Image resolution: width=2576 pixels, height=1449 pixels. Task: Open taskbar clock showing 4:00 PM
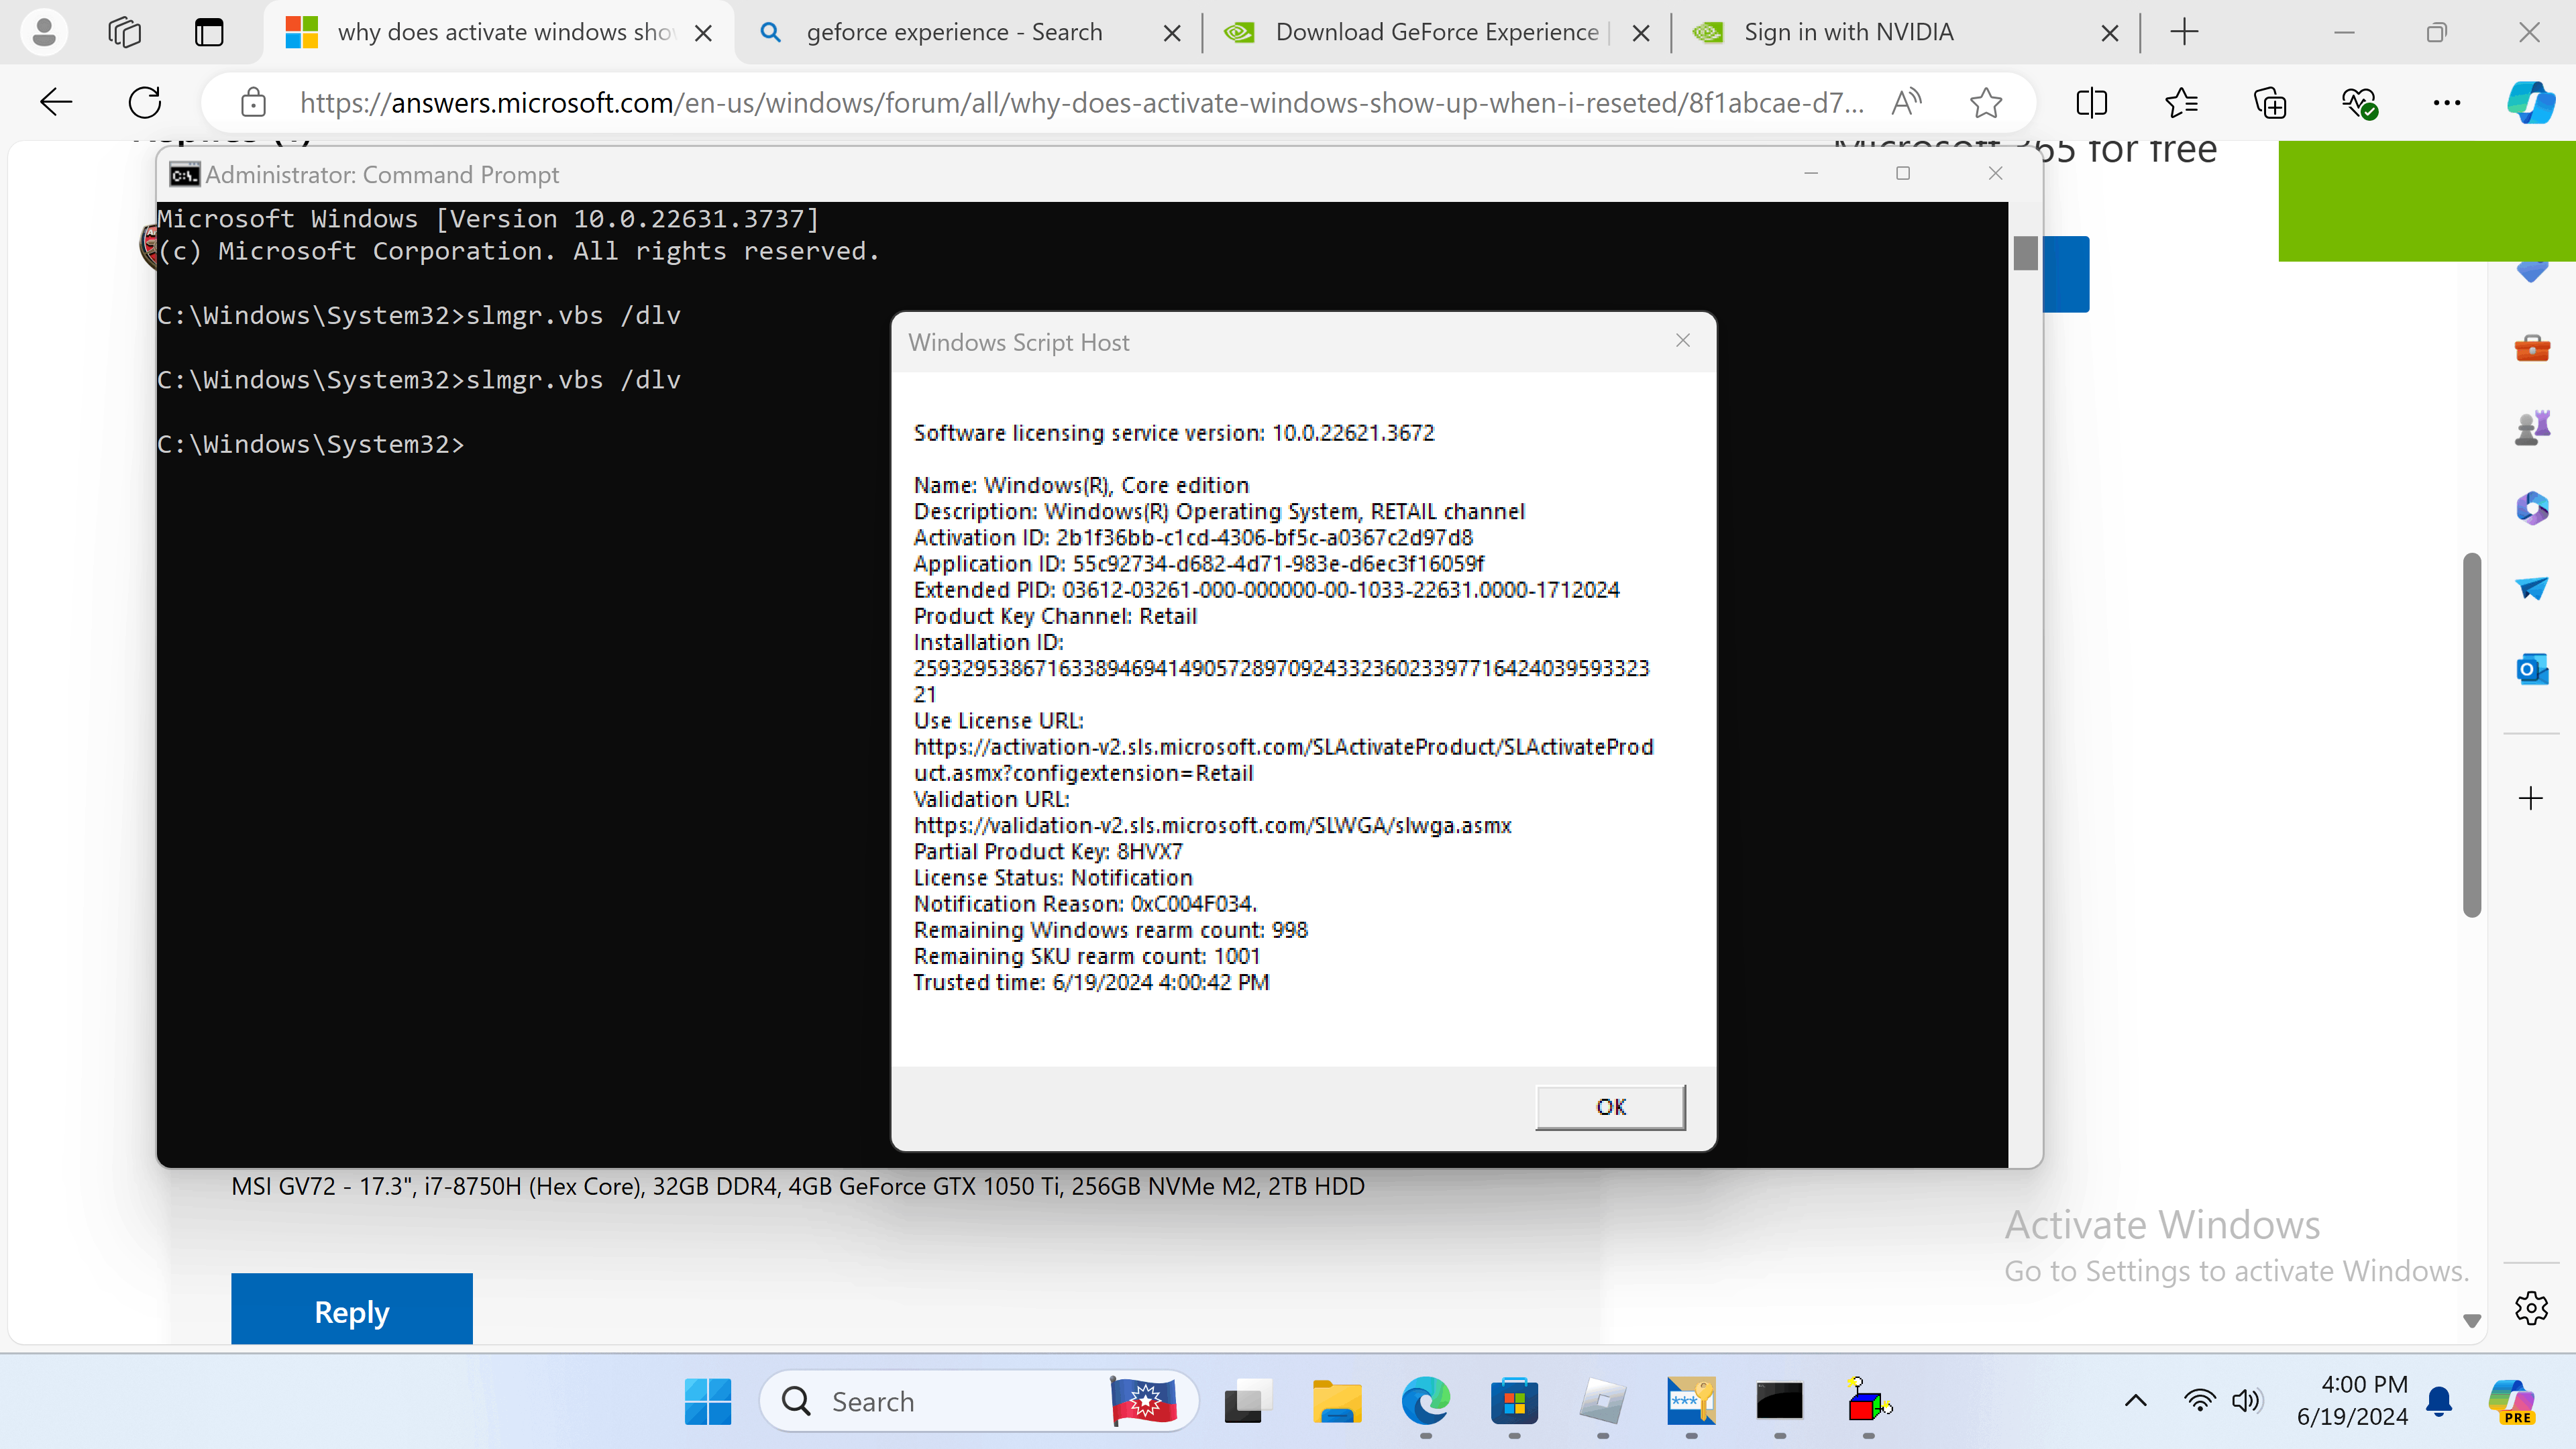click(2352, 1401)
